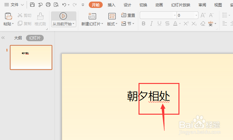The image size is (233, 140).
Task: Toggle Strikethrough formatting
Action: tap(167, 23)
